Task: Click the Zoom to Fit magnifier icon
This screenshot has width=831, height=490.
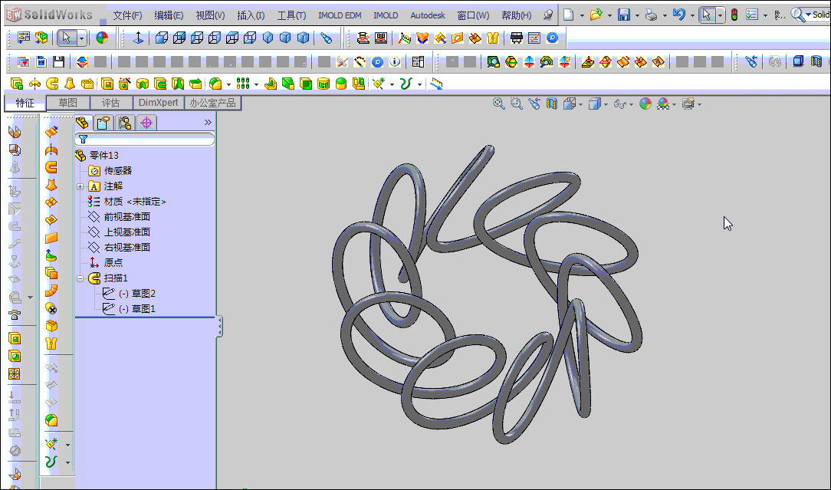Action: coord(498,104)
